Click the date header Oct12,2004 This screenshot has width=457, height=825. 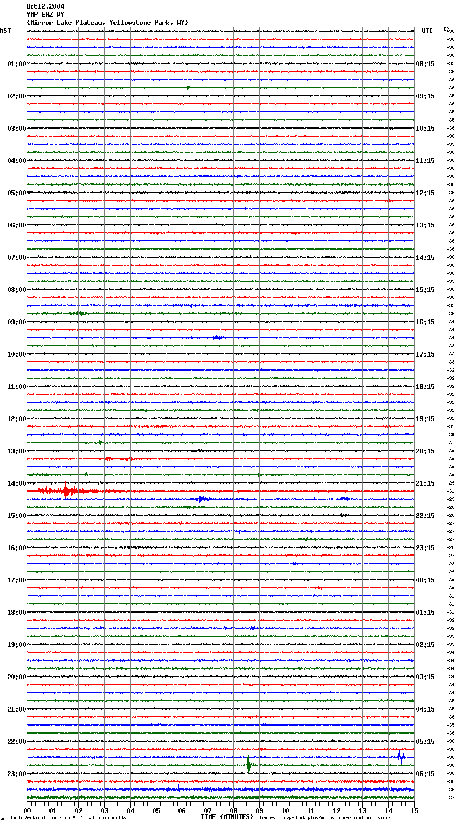point(45,6)
